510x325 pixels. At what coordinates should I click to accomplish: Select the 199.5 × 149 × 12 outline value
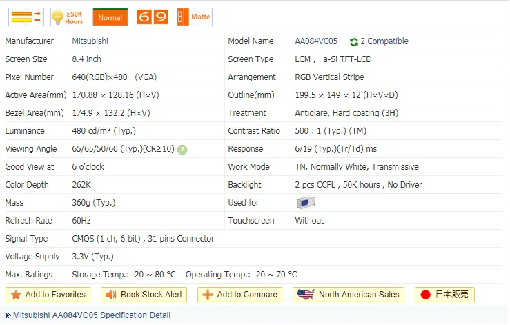click(x=346, y=95)
